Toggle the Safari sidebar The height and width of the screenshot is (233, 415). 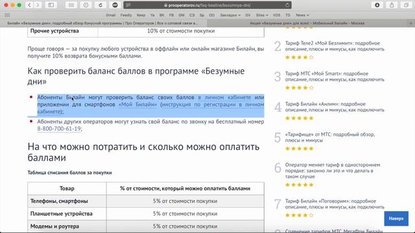51,5
